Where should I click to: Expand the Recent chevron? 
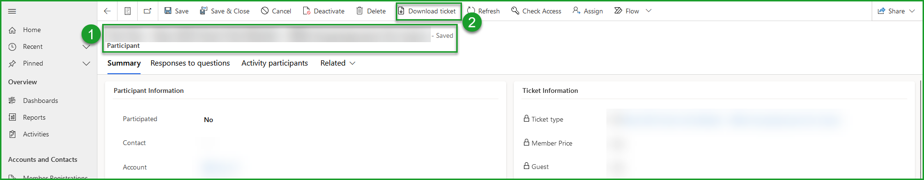coord(86,46)
